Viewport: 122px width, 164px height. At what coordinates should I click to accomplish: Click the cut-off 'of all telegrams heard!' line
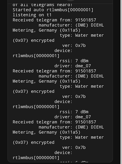point(43,5)
